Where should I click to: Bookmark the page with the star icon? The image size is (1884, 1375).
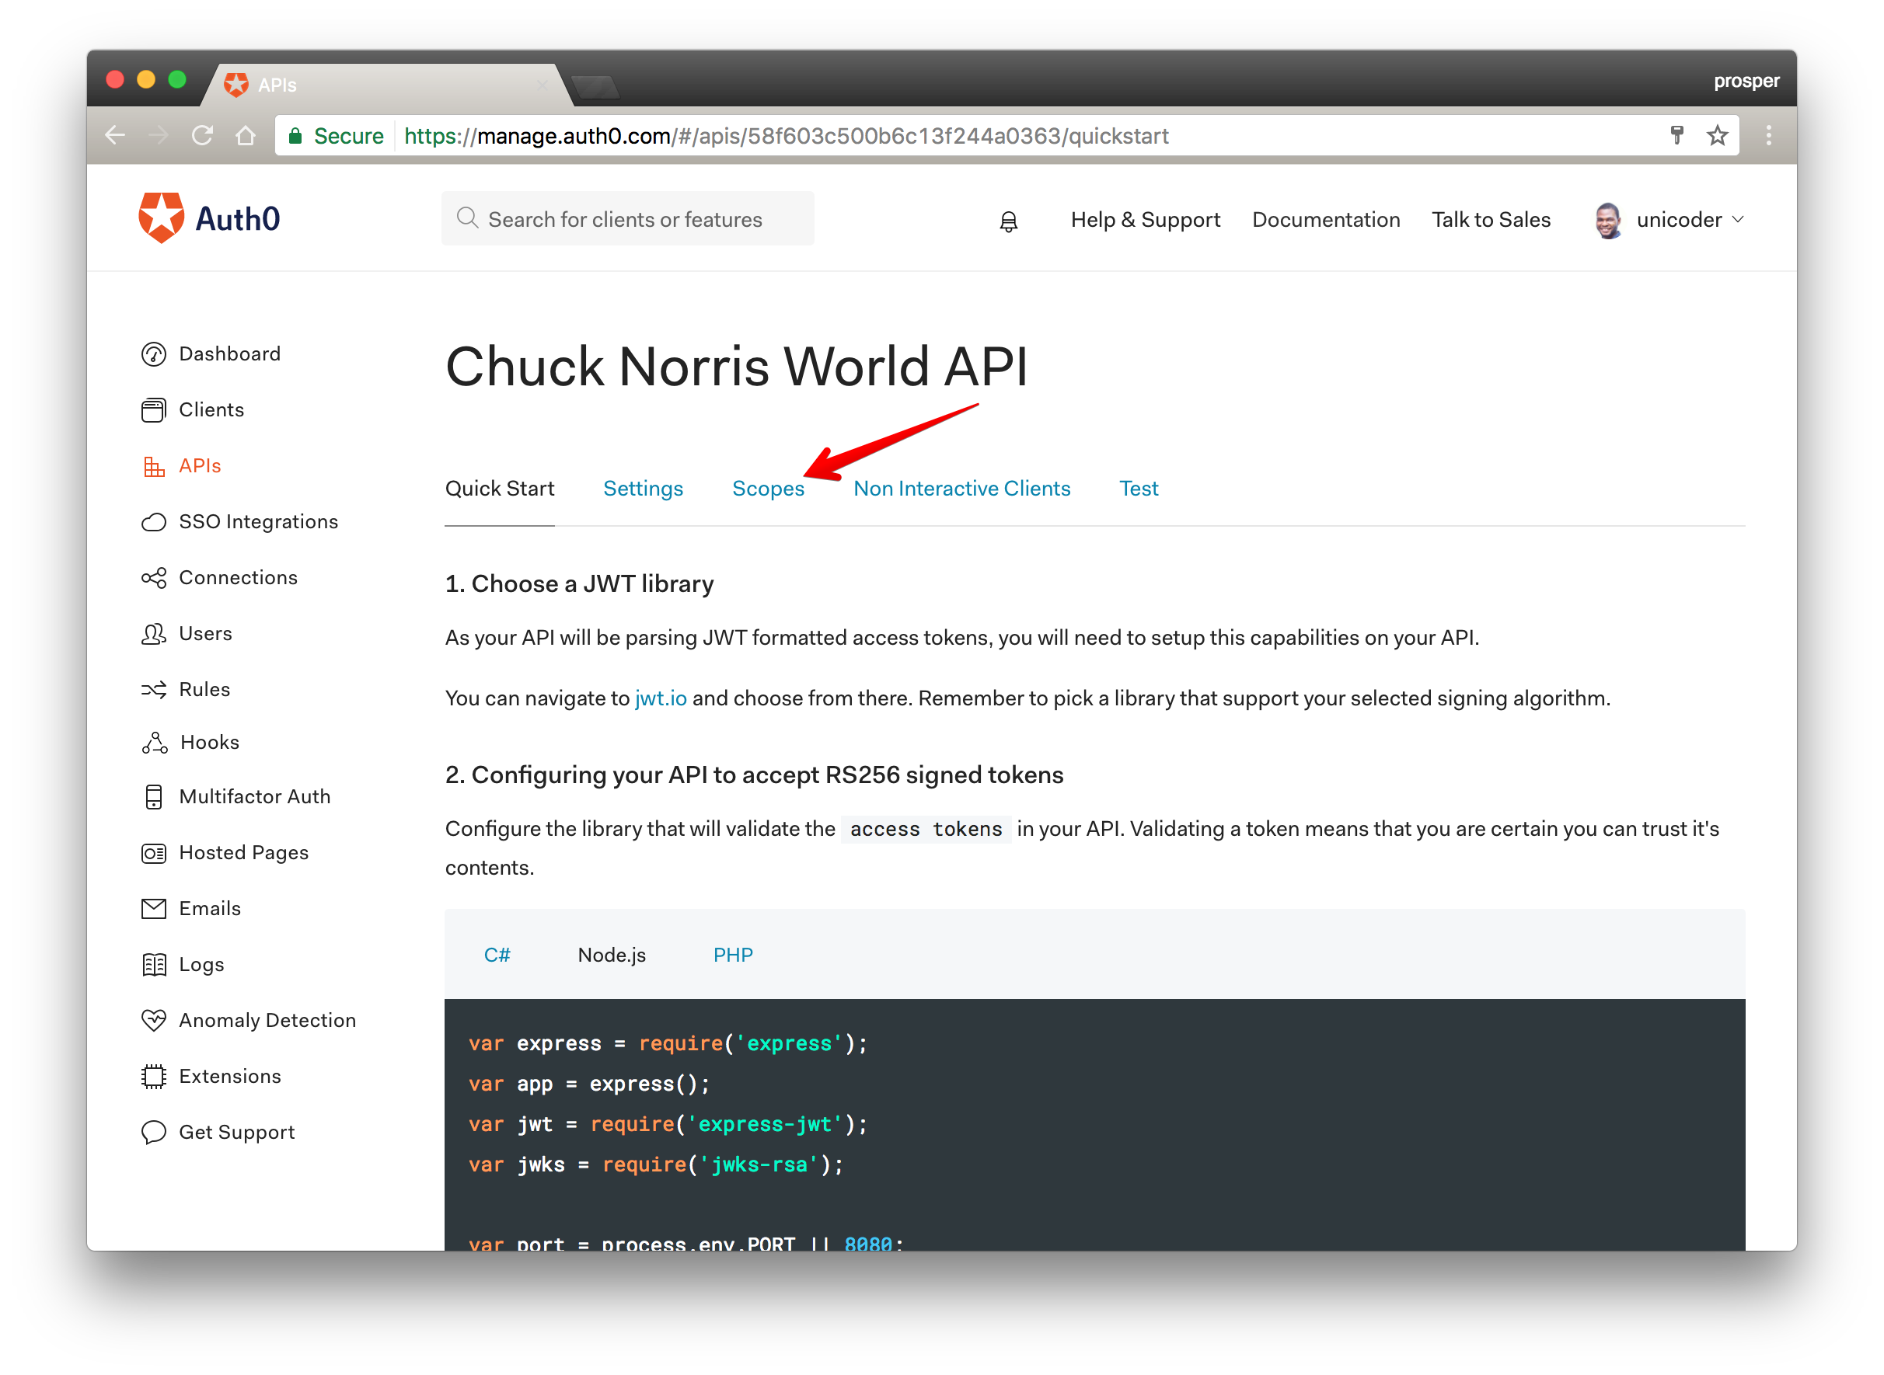click(1717, 135)
